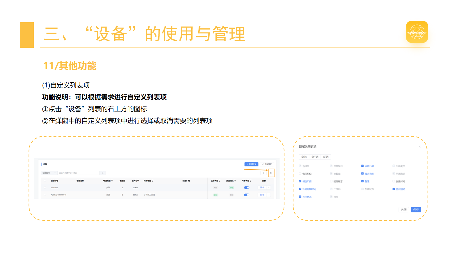Click the 小飞将工业园 station cell
Viewport: 450px width, 253px height.
(149, 195)
